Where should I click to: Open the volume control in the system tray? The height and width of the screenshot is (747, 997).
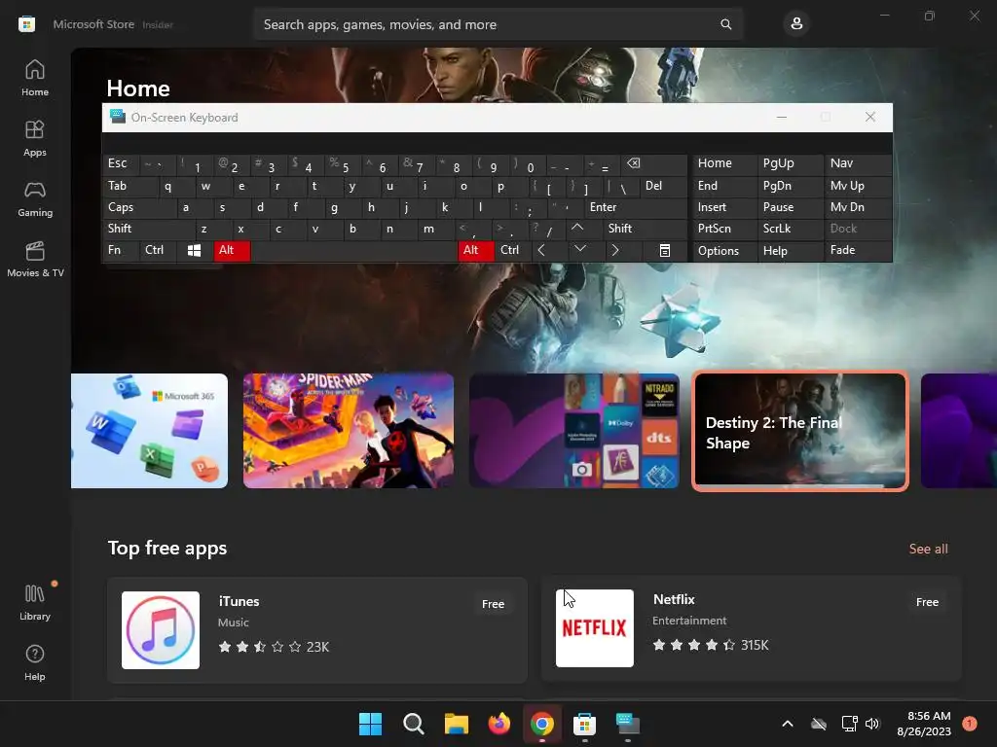point(872,724)
